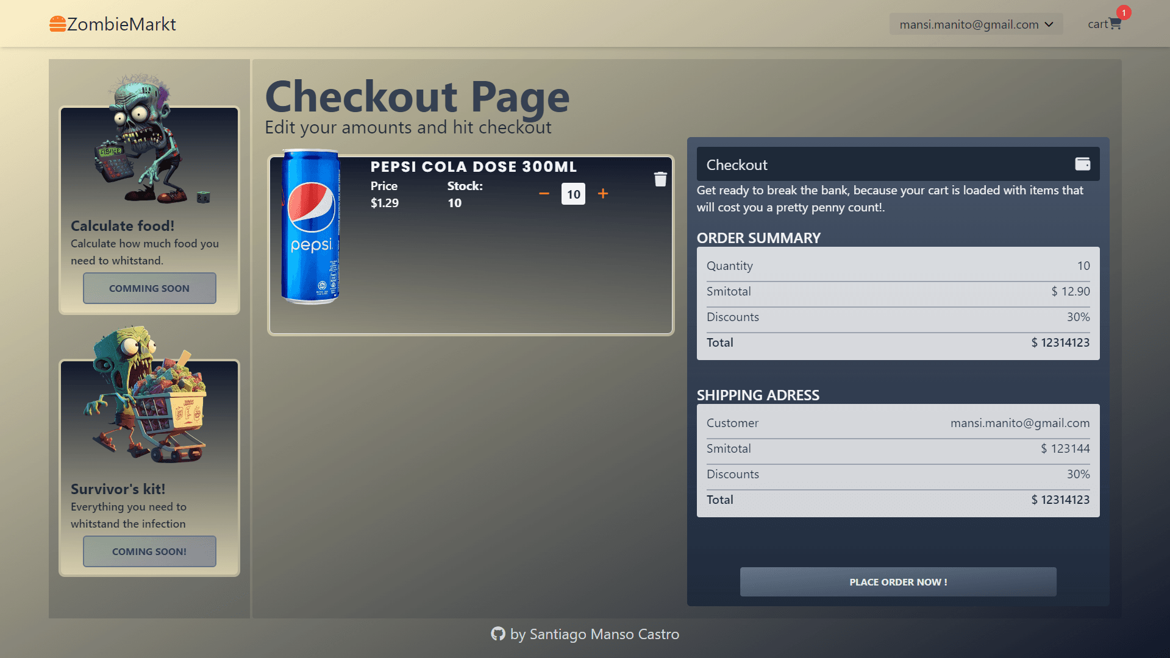Click the shipping Total $ 12314123 value
The image size is (1170, 658).
pyautogui.click(x=1060, y=500)
